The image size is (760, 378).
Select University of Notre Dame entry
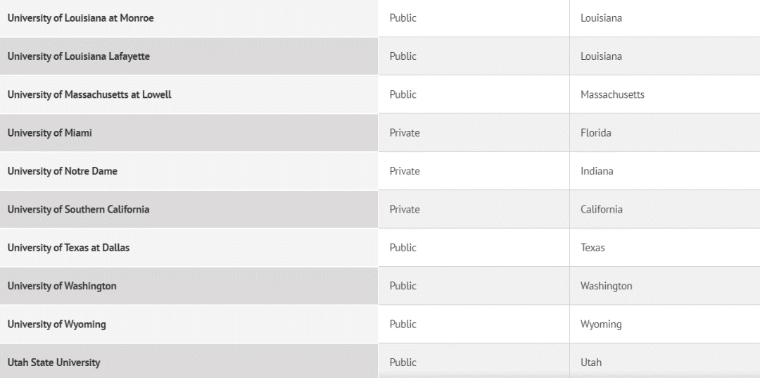pos(62,171)
